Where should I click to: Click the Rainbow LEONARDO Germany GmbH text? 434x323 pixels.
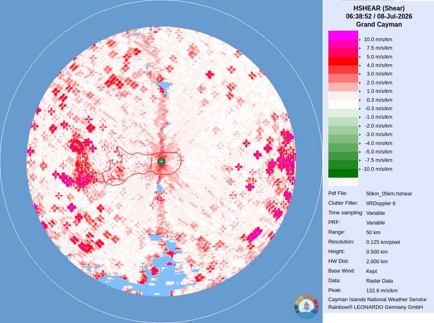click(376, 307)
